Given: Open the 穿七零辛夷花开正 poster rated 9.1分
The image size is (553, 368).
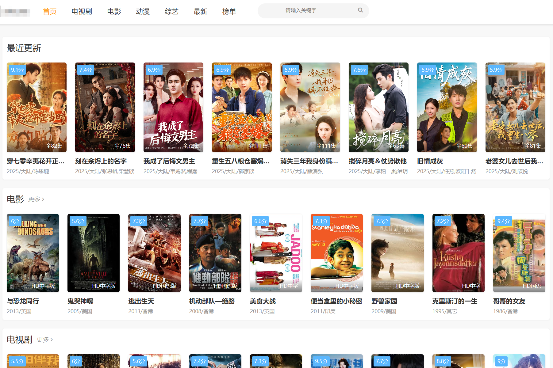Looking at the screenshot, I should click(x=36, y=107).
